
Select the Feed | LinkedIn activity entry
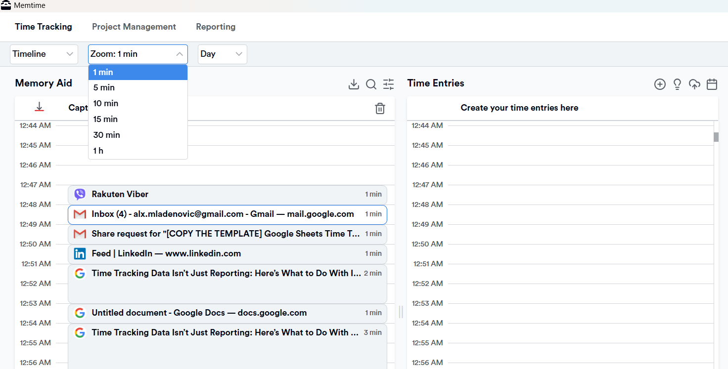tap(227, 254)
